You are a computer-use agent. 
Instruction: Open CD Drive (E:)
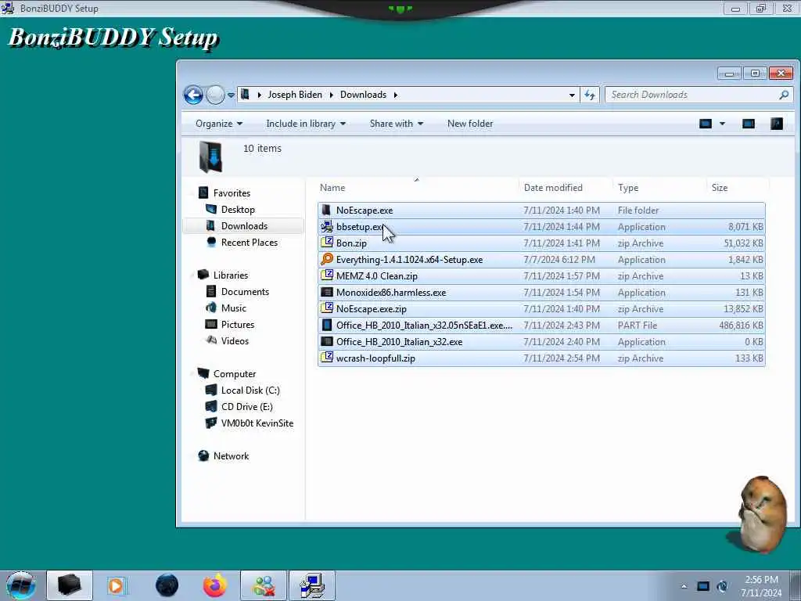[x=246, y=407]
